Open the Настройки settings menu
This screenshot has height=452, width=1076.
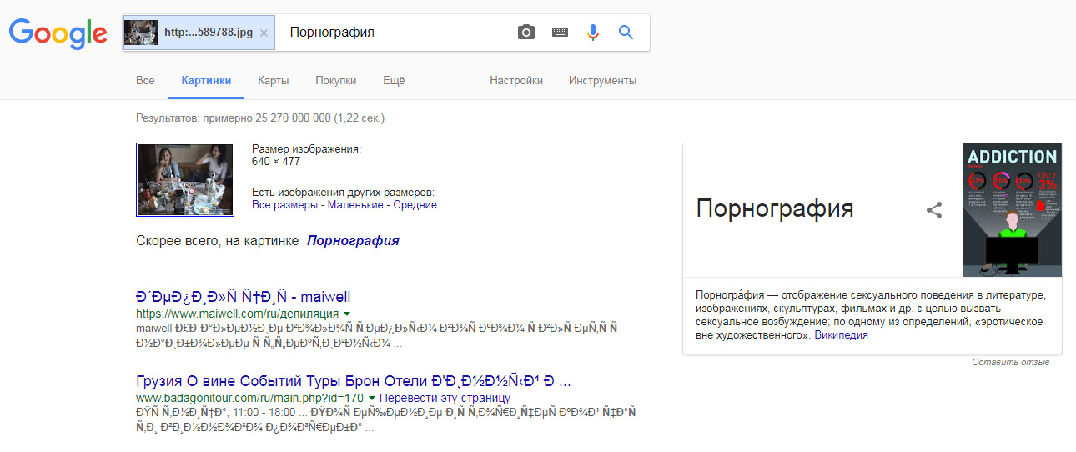pos(516,81)
